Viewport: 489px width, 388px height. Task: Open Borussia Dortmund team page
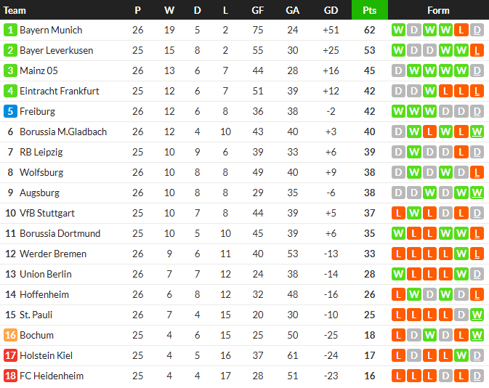pos(60,233)
